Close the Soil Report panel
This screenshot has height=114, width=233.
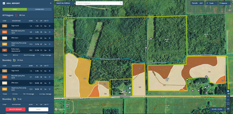point(51,3)
